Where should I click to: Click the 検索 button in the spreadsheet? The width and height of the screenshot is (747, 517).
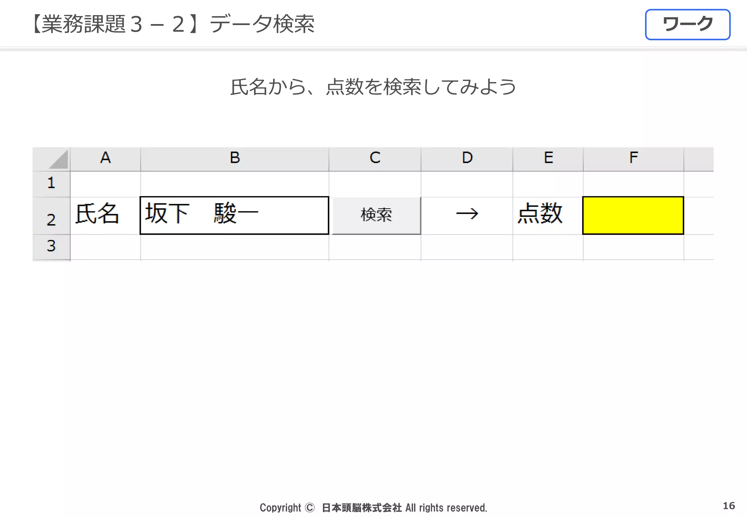[376, 216]
